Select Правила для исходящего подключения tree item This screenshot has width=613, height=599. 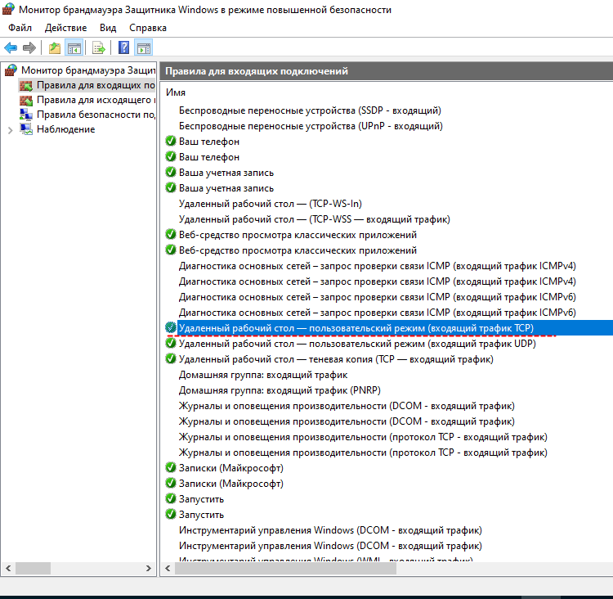click(96, 100)
